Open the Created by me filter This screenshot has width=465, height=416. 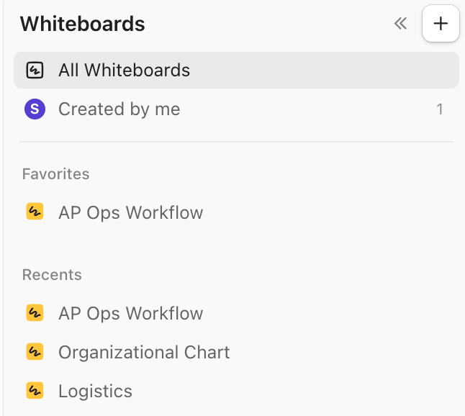[119, 109]
